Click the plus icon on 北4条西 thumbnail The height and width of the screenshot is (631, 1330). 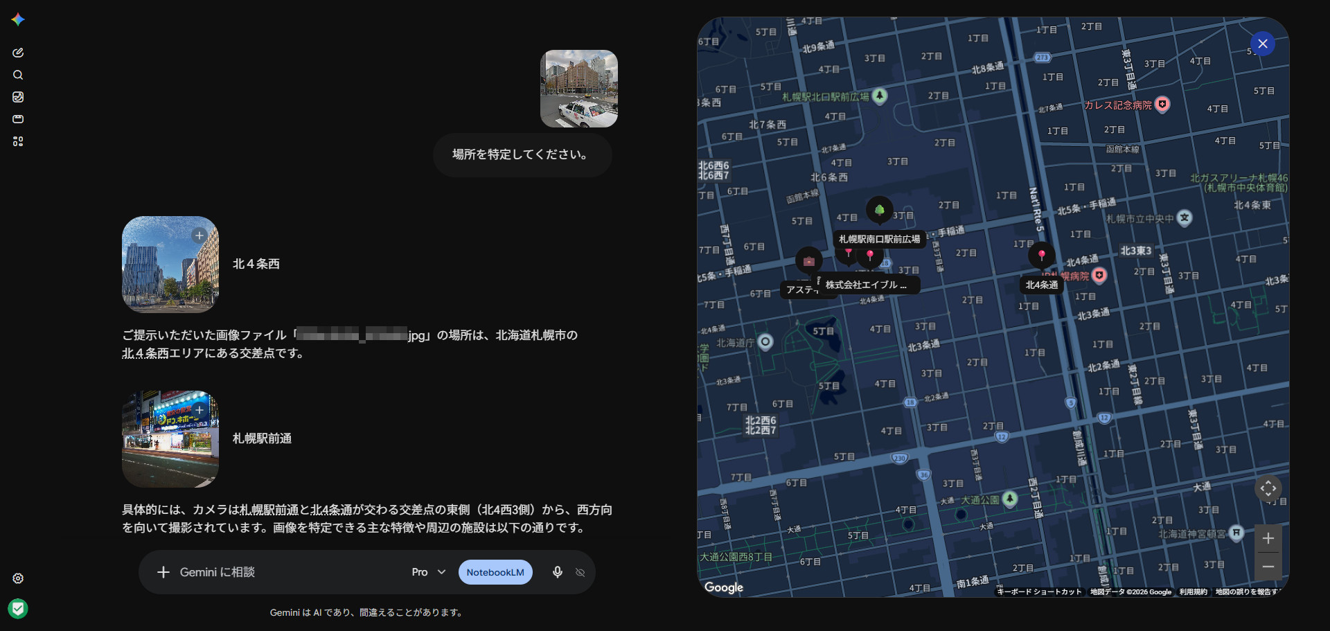[199, 235]
